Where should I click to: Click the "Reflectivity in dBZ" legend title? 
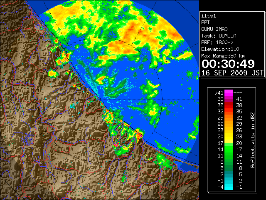pos(253,140)
